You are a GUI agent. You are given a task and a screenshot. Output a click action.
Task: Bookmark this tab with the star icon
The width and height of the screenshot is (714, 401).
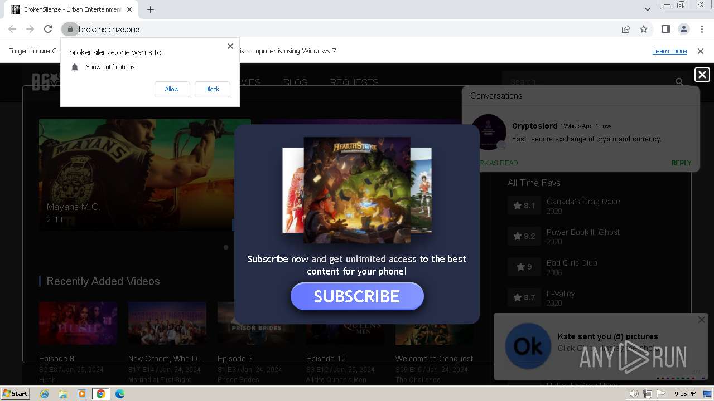[x=644, y=29]
